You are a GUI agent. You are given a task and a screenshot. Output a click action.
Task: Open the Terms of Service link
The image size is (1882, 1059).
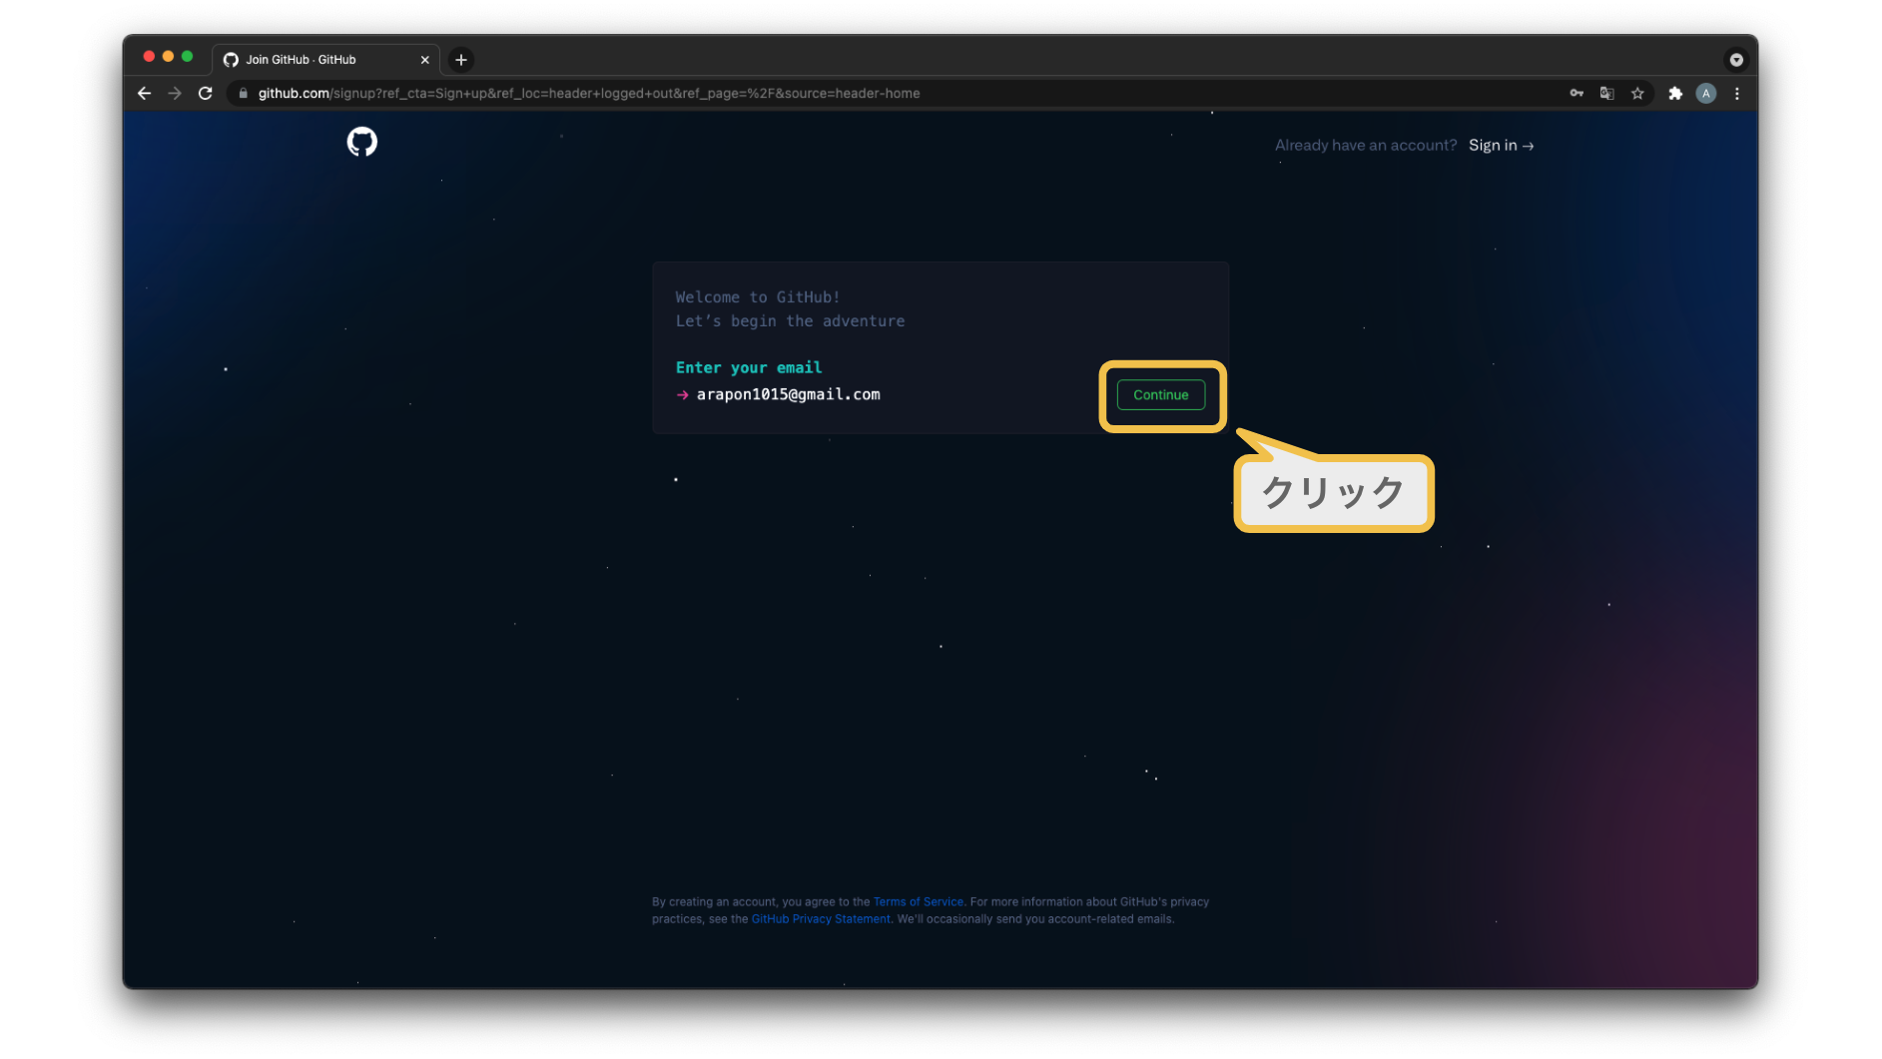919,901
